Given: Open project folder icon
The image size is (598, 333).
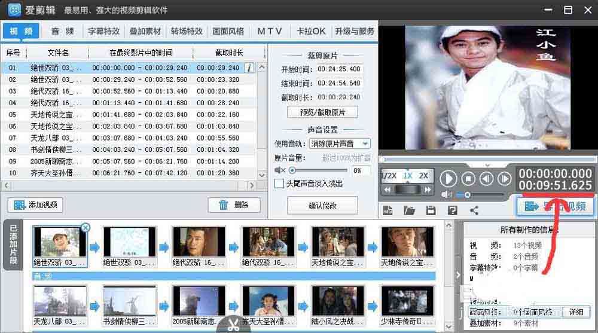Looking at the screenshot, I should click(x=409, y=210).
